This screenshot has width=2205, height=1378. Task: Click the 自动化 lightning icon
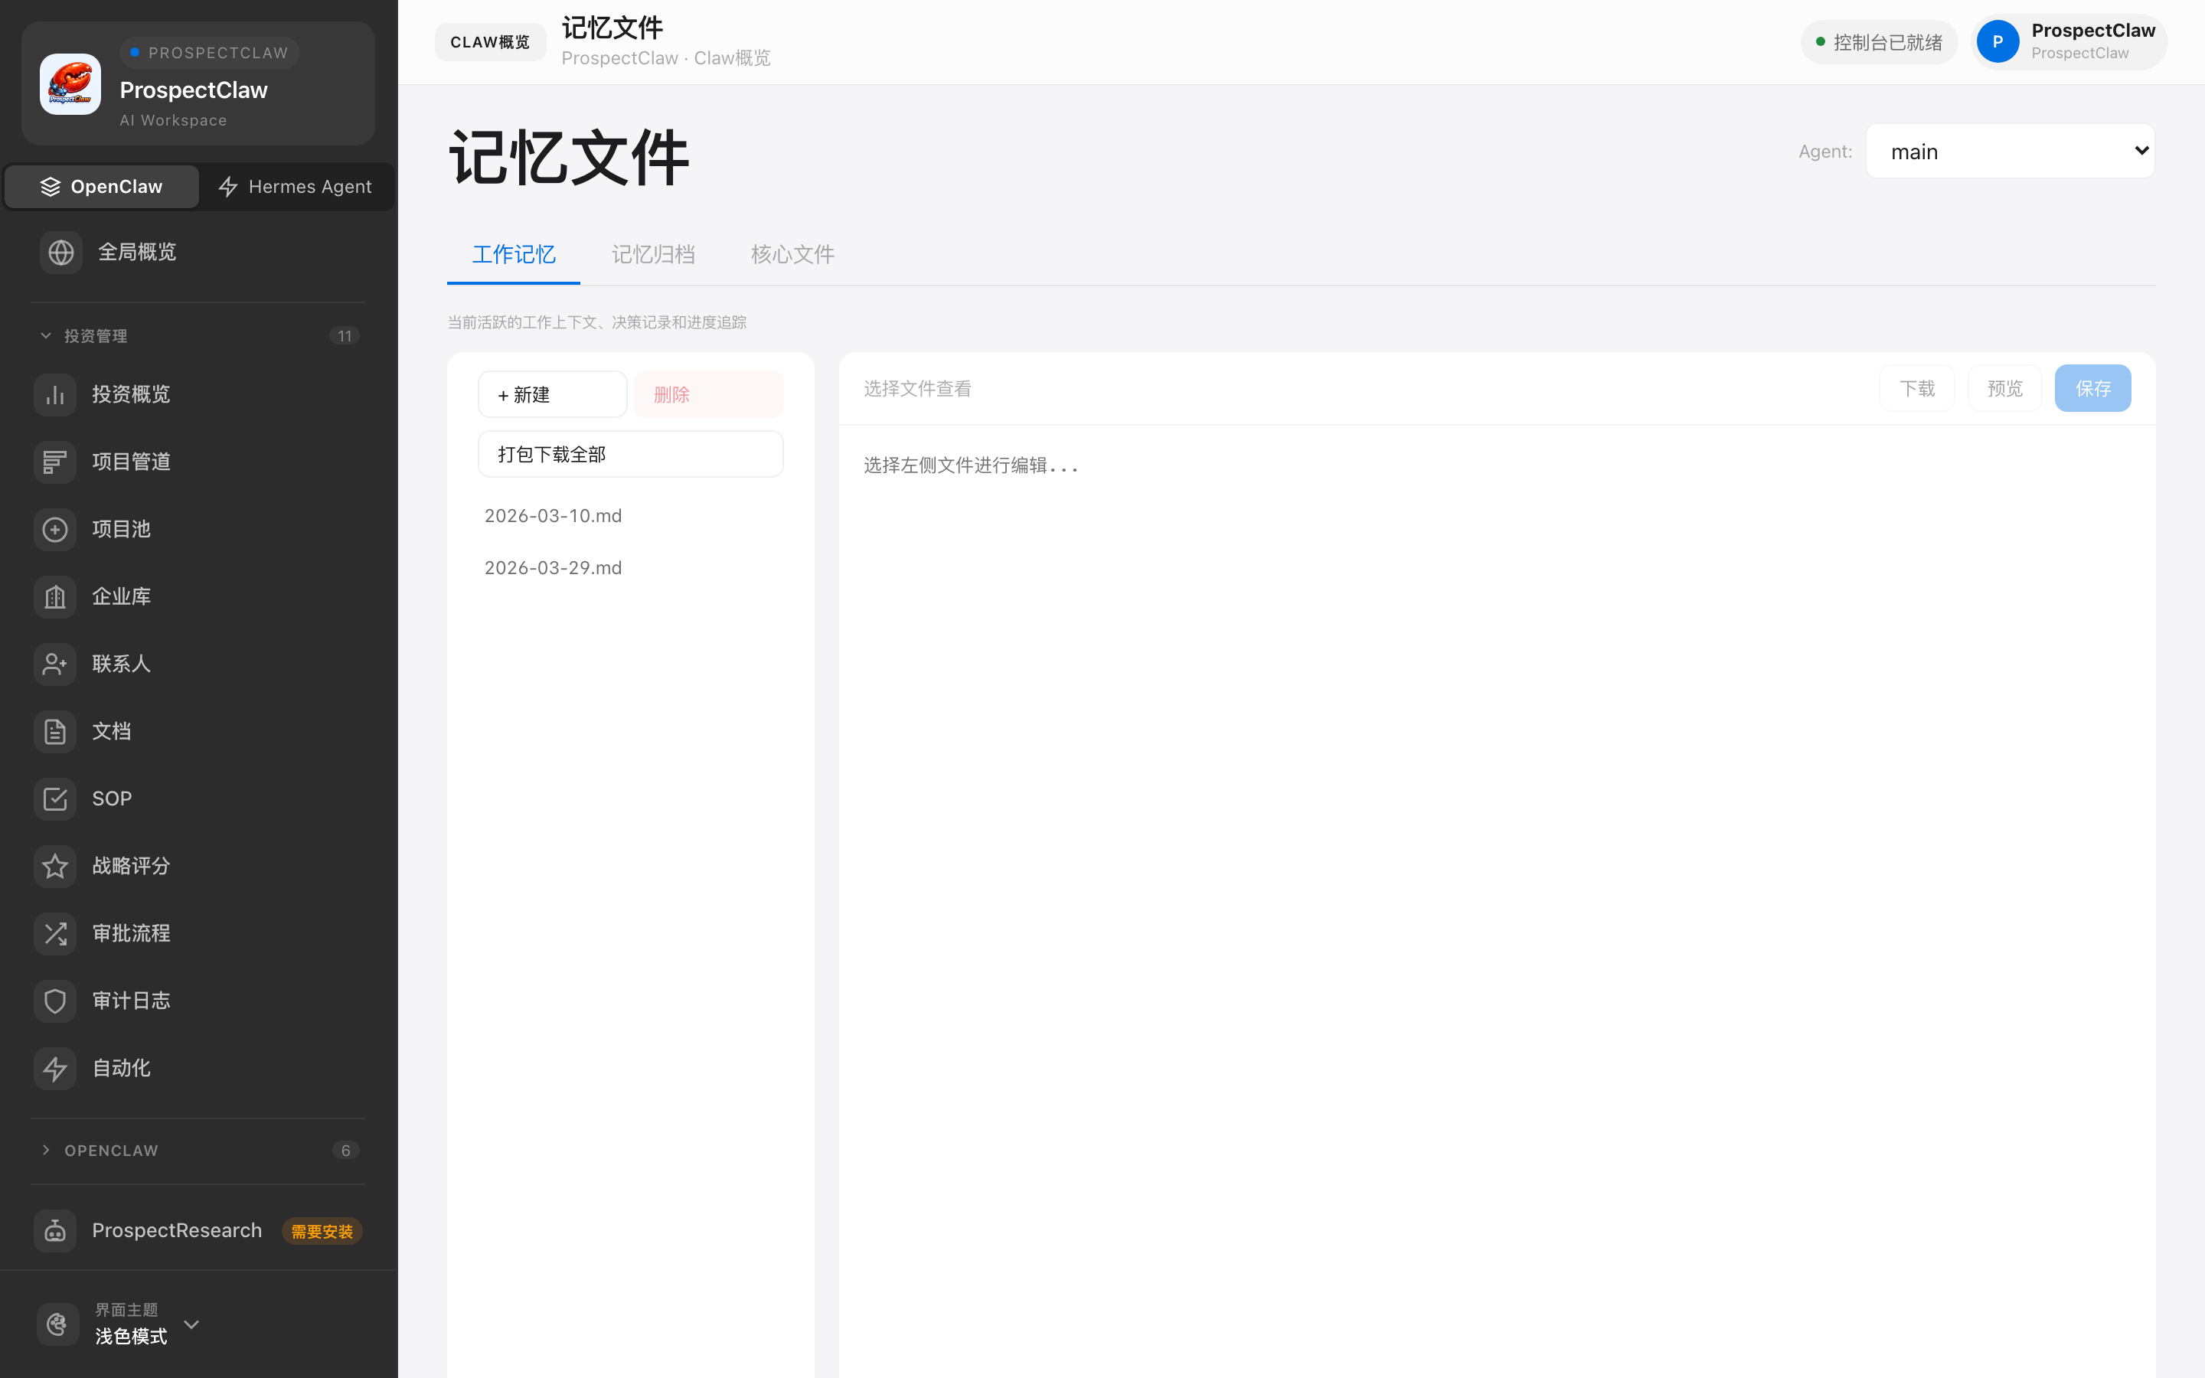coord(54,1068)
